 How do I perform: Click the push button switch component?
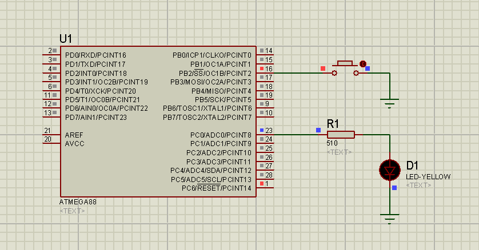[x=345, y=68]
